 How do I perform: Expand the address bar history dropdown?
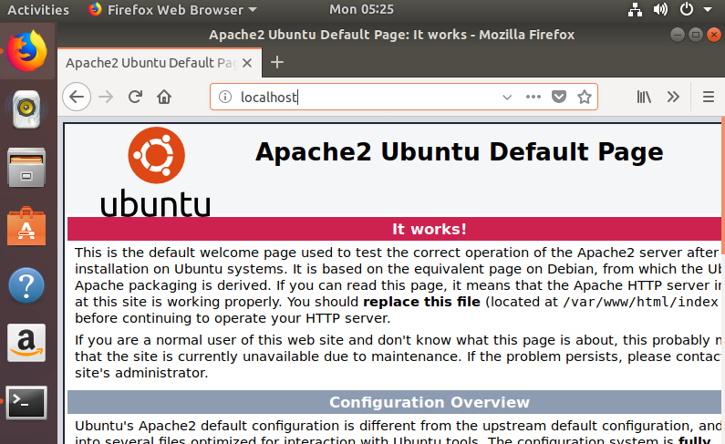[507, 97]
